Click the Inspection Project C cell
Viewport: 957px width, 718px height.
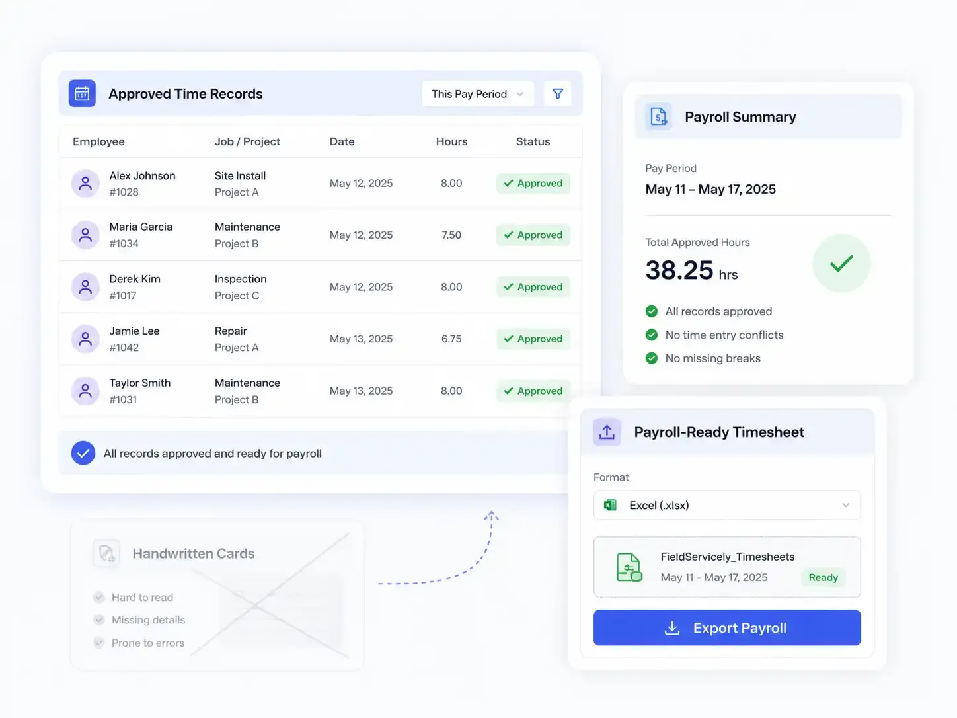[241, 287]
